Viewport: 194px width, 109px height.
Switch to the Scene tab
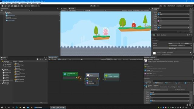(64, 8)
